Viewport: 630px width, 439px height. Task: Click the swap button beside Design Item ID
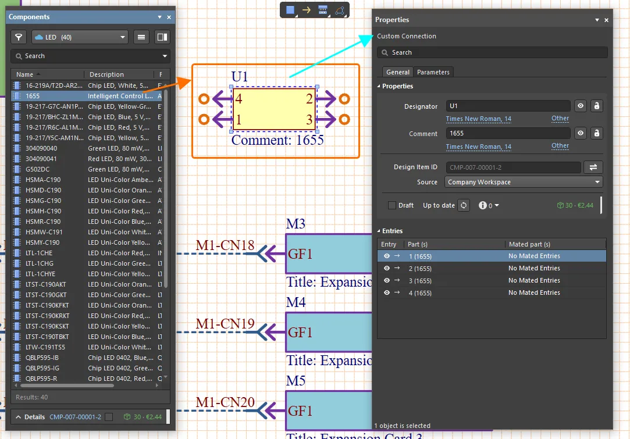[593, 167]
